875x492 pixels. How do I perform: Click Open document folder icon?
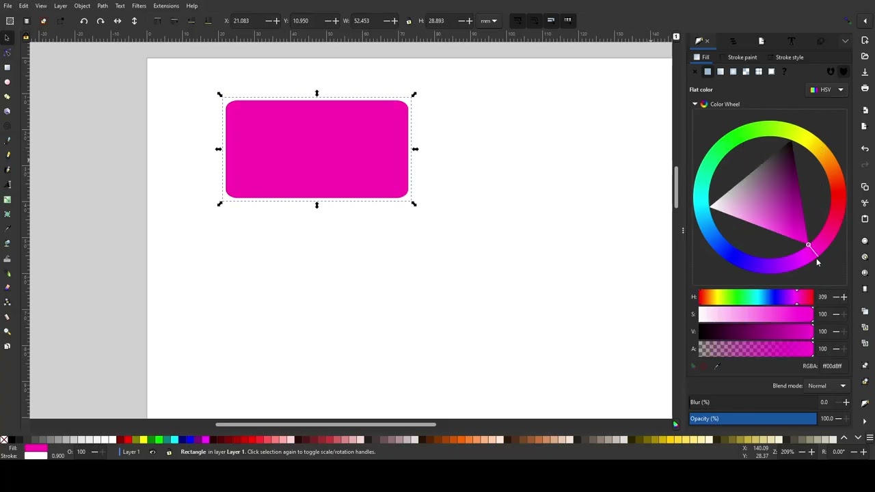coord(865,56)
